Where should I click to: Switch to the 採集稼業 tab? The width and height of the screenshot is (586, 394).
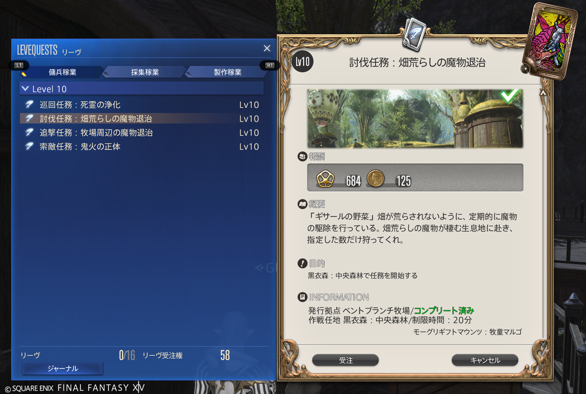[145, 72]
